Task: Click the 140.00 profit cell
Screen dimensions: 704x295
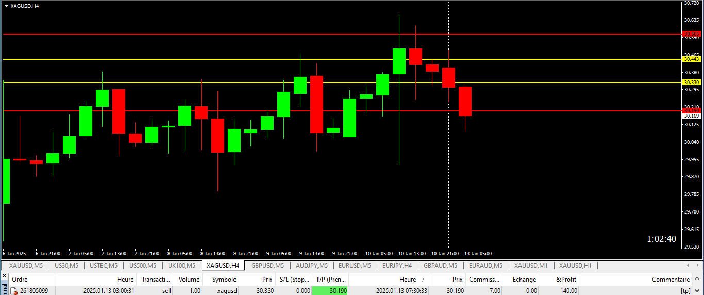Action: pos(568,291)
